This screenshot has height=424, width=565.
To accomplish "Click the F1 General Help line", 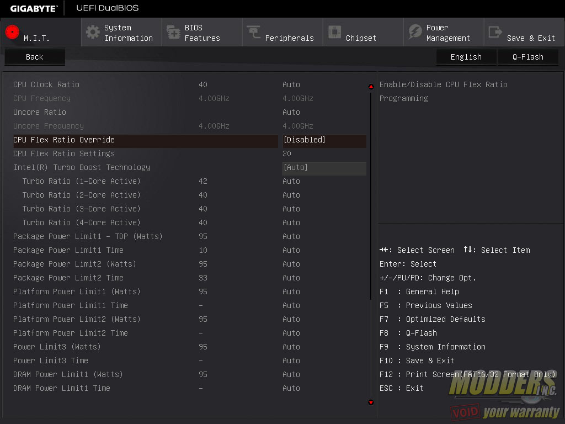I will pos(419,291).
